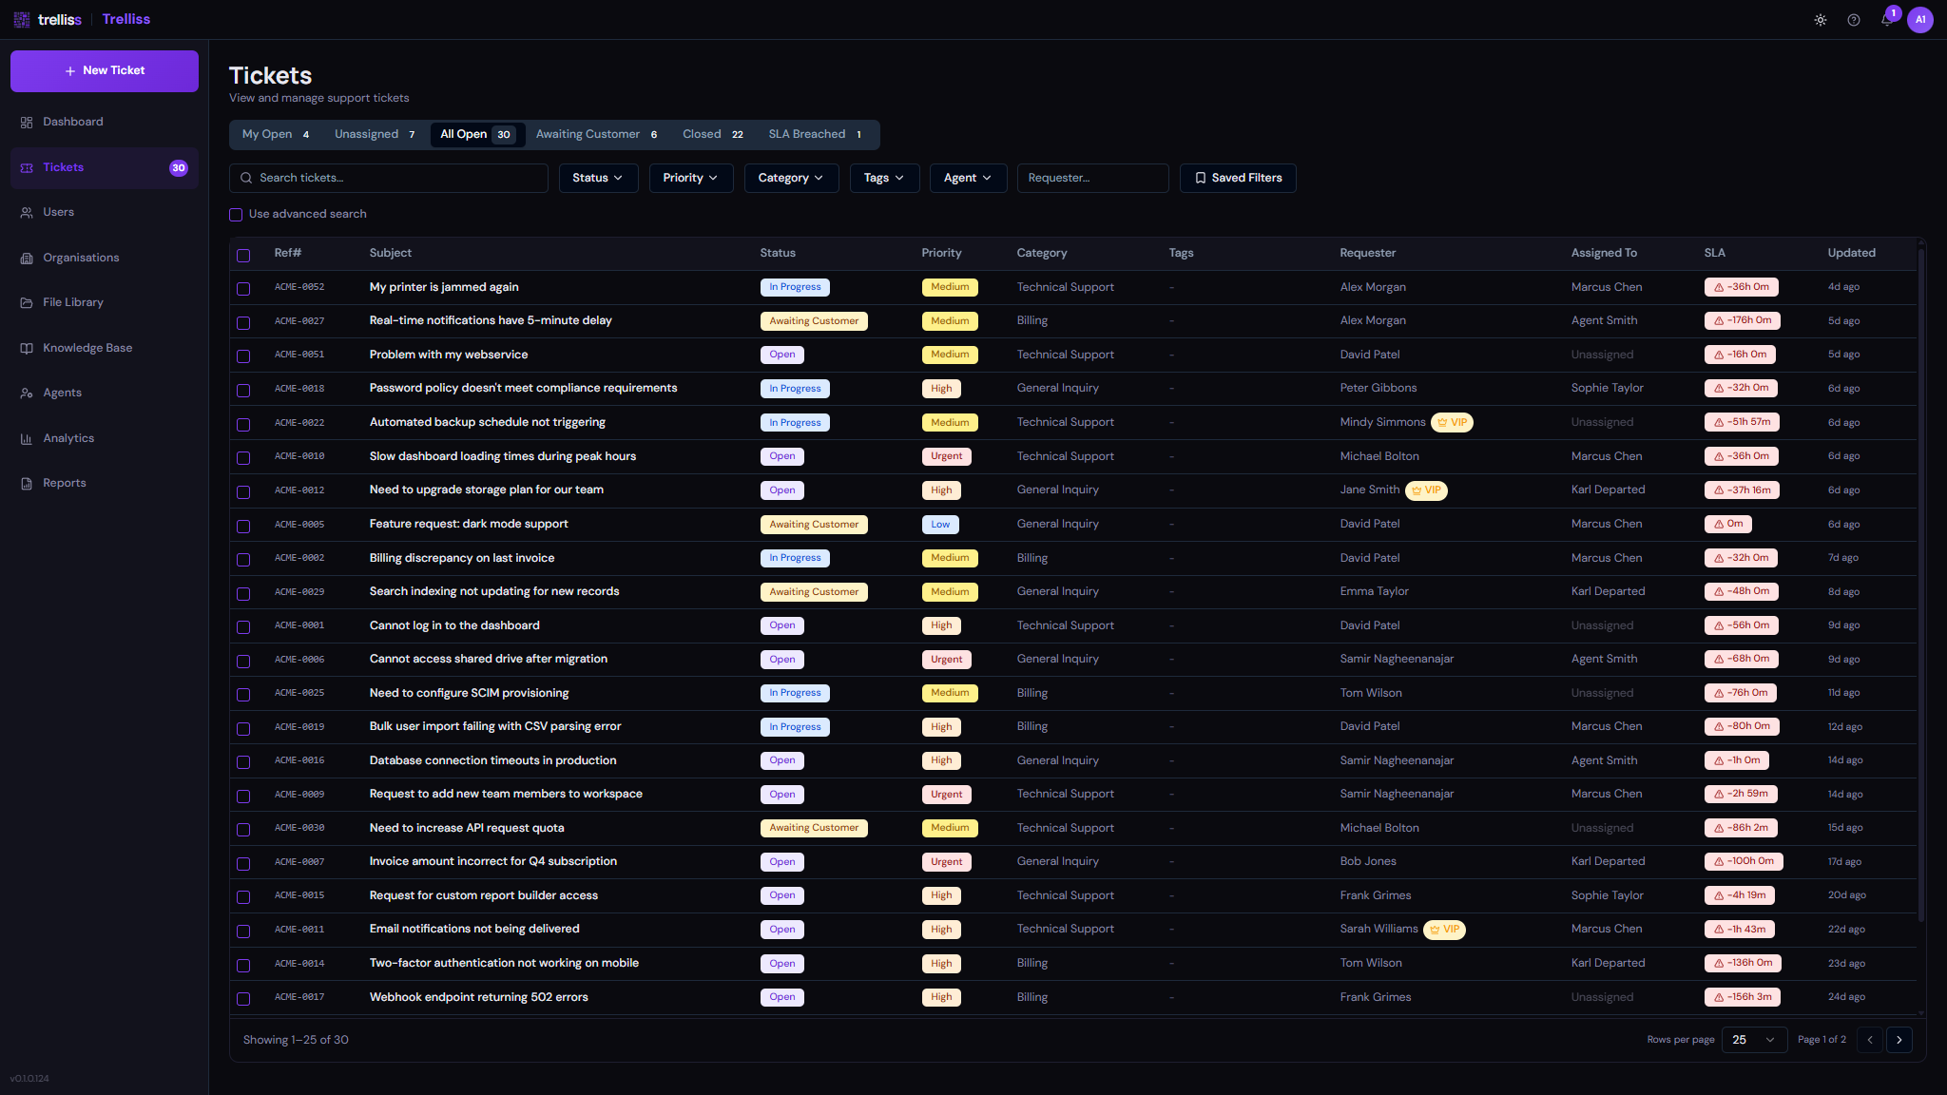The height and width of the screenshot is (1095, 1947).
Task: Click the AI user avatar
Action: [1919, 20]
